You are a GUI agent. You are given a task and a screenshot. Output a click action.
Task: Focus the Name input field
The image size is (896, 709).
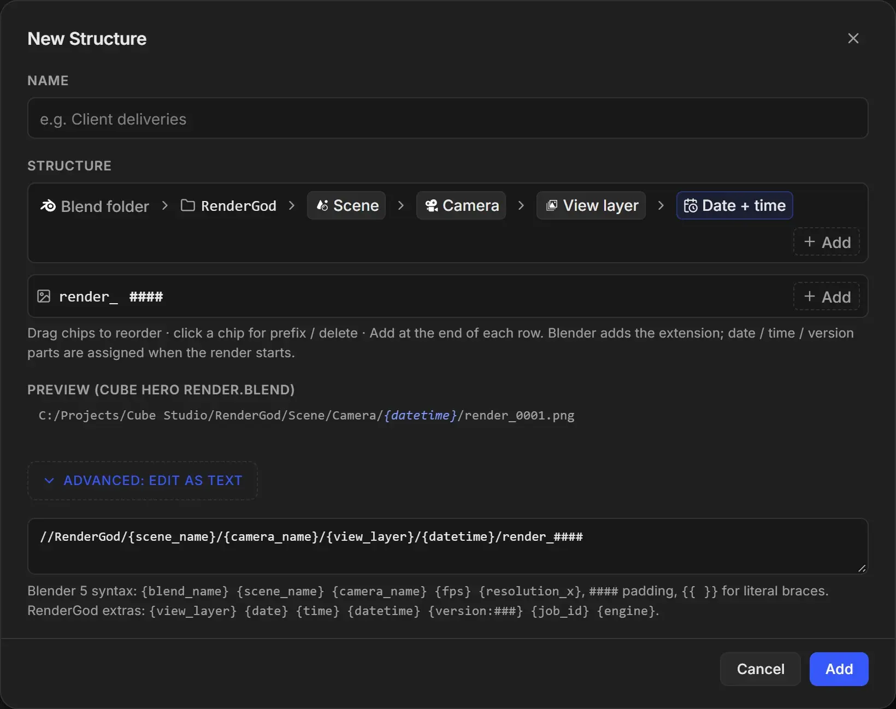click(x=447, y=118)
